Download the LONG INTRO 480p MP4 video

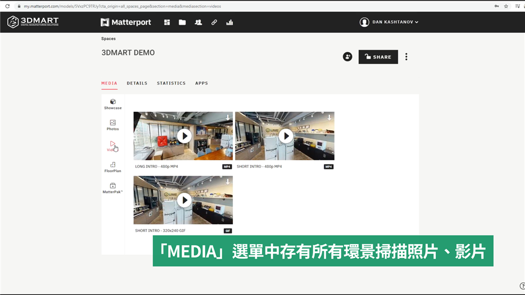(228, 117)
